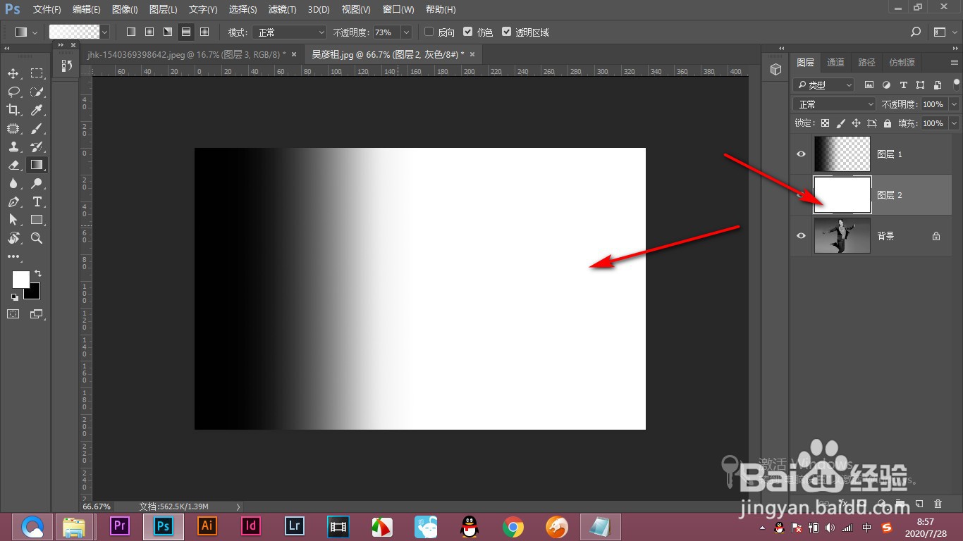Filter layers by pixel layers
Screen dimensions: 963x541
869,85
